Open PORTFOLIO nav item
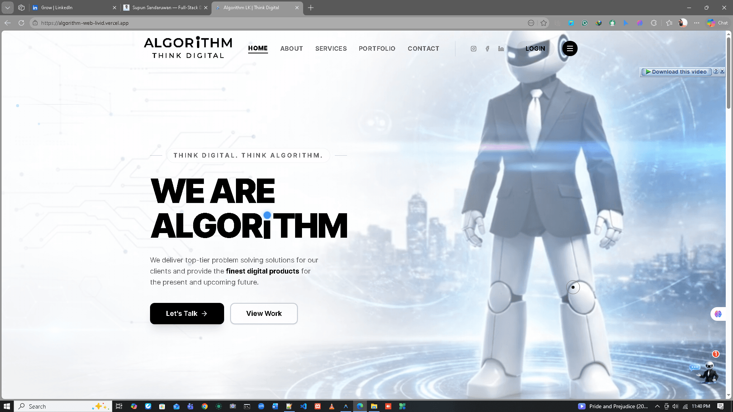 tap(377, 48)
